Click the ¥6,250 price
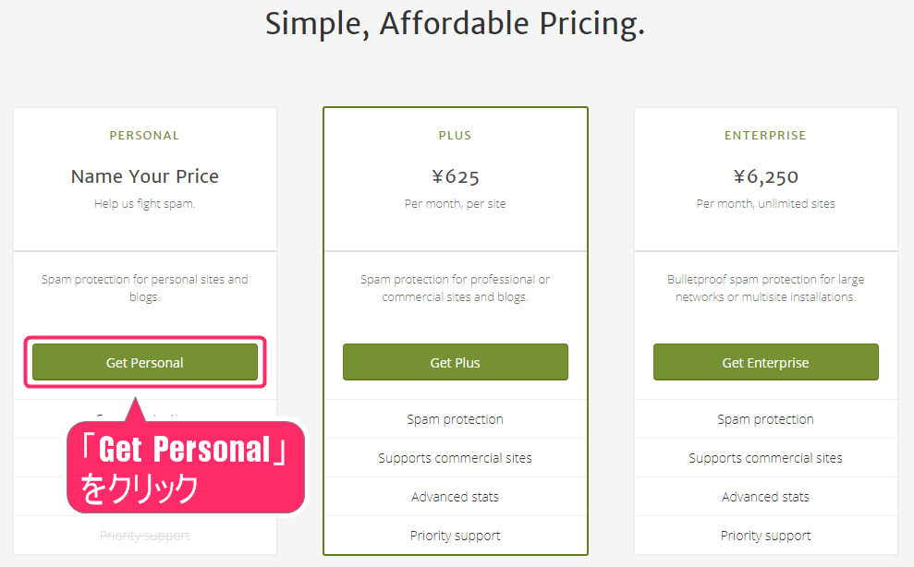 (x=765, y=175)
